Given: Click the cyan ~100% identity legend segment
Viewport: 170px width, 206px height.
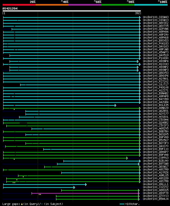Looking at the screenshot, I should coord(151,5).
